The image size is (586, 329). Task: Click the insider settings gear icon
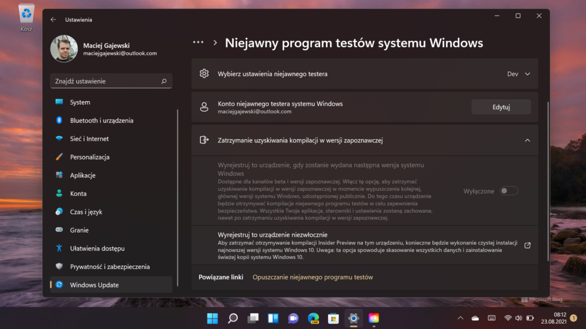coord(204,74)
